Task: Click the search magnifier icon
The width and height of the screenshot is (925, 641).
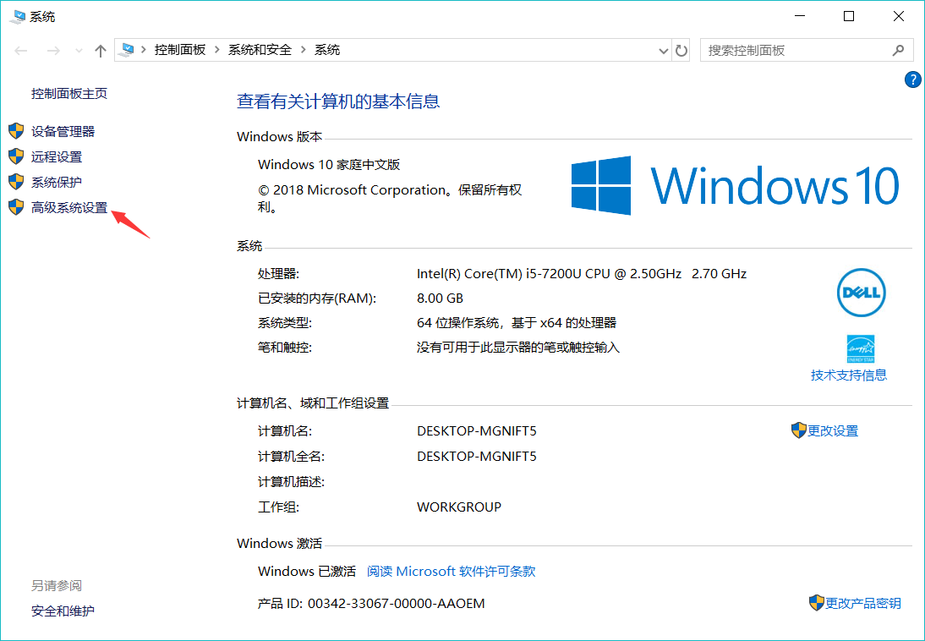Action: pos(898,51)
